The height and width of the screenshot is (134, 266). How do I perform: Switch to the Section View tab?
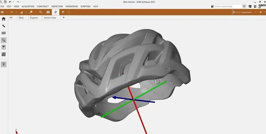coord(50,18)
